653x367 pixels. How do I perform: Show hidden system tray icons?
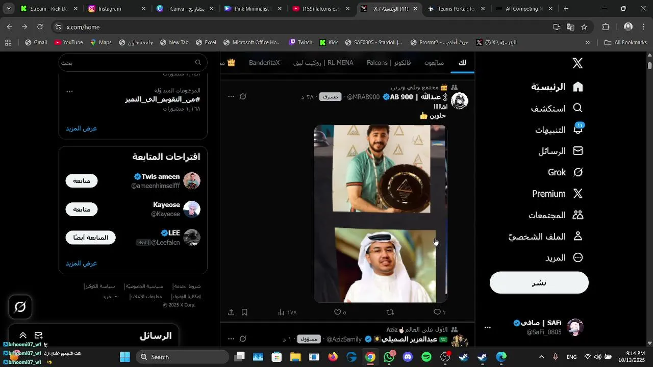click(542, 357)
